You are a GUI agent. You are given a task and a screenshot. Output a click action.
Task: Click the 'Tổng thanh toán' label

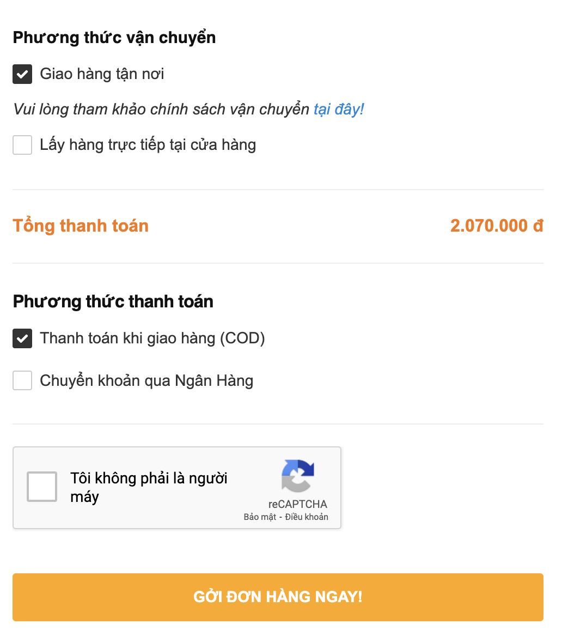click(x=81, y=226)
